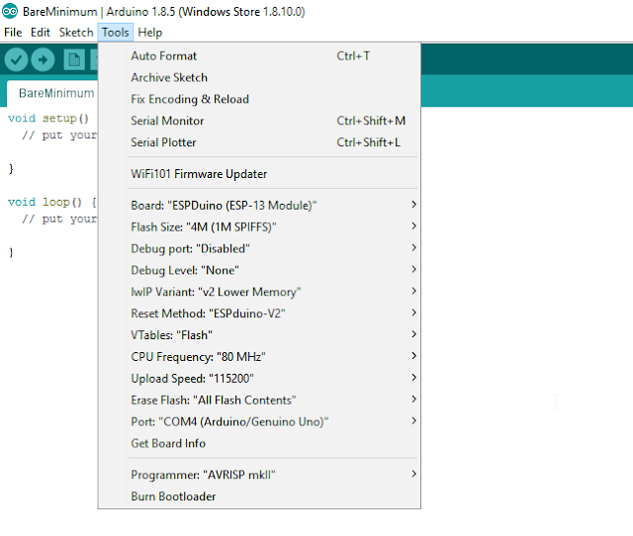Viewport: 633px width, 536px height.
Task: Expand the Debug Level submenu
Action: coord(259,270)
